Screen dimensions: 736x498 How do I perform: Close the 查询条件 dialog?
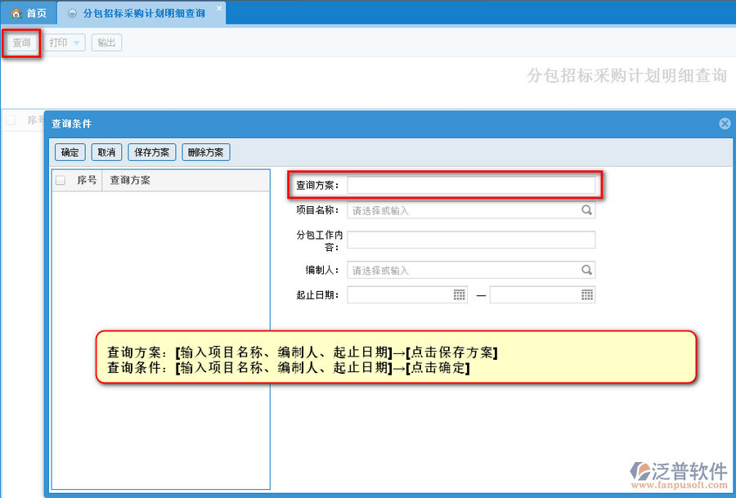click(x=724, y=123)
